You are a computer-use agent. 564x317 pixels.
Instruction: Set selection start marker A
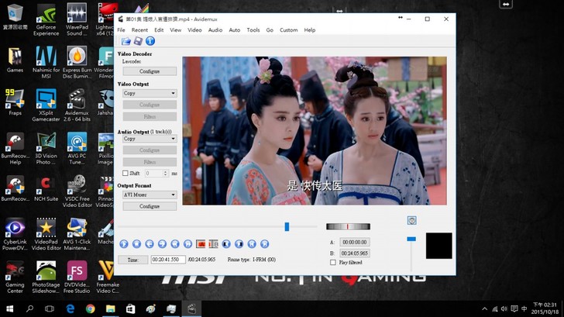point(201,243)
